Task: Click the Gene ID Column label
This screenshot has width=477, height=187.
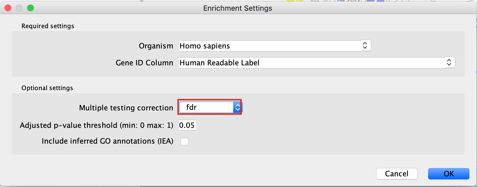Action: (x=144, y=63)
